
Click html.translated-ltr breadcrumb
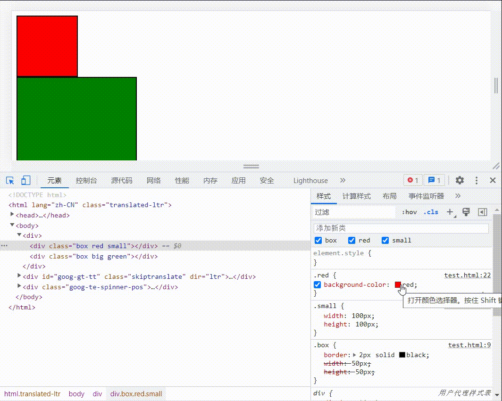pyautogui.click(x=33, y=393)
